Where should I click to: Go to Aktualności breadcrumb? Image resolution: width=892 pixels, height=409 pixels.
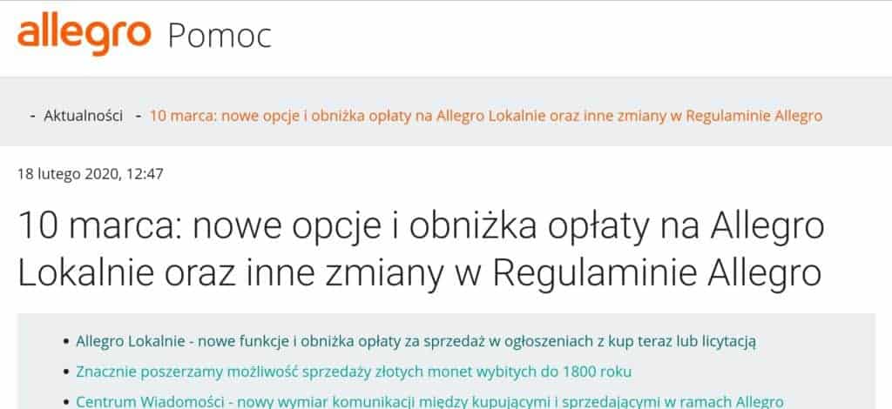click(x=84, y=116)
